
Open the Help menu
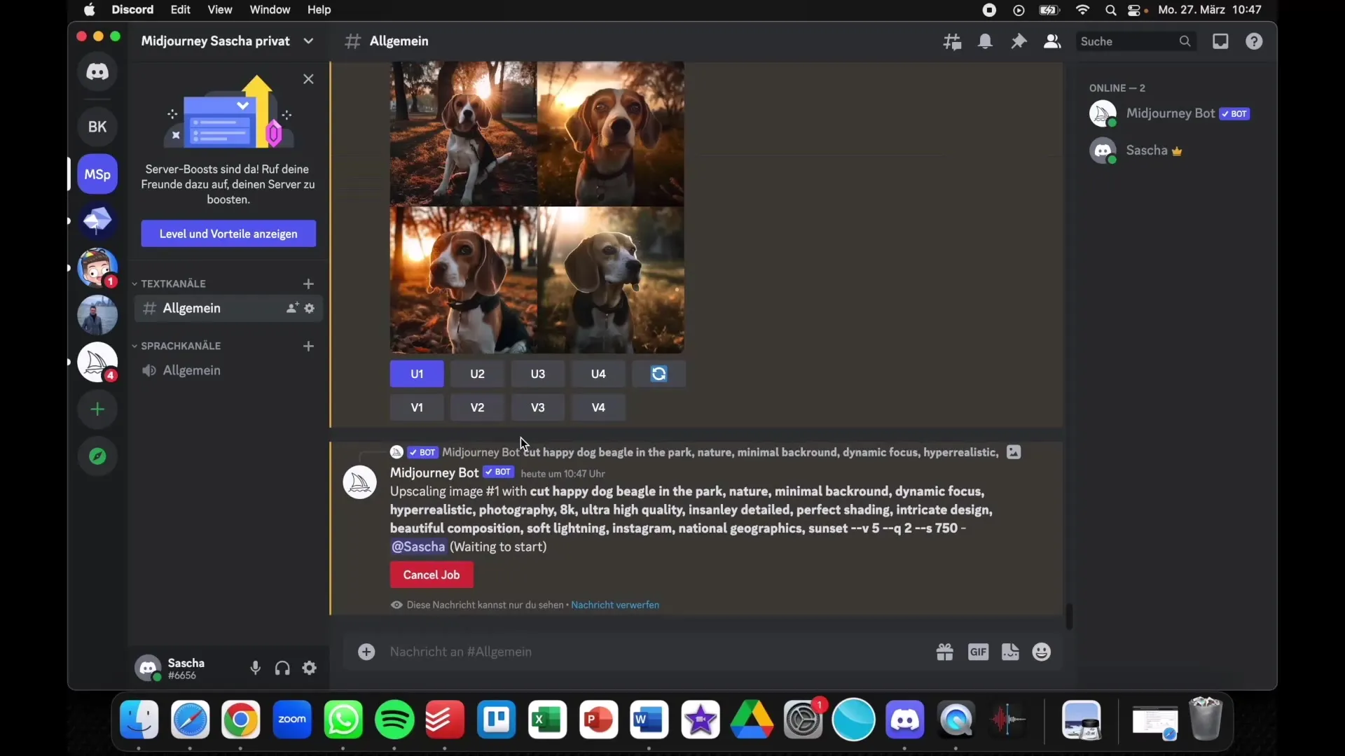tap(319, 10)
